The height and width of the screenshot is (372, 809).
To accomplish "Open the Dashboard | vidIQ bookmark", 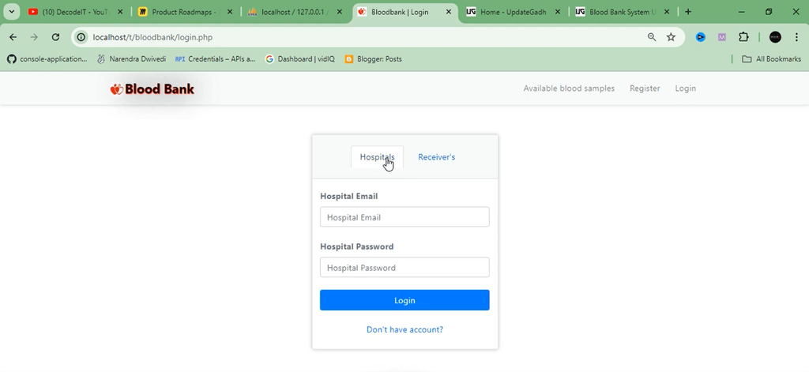I will [299, 58].
